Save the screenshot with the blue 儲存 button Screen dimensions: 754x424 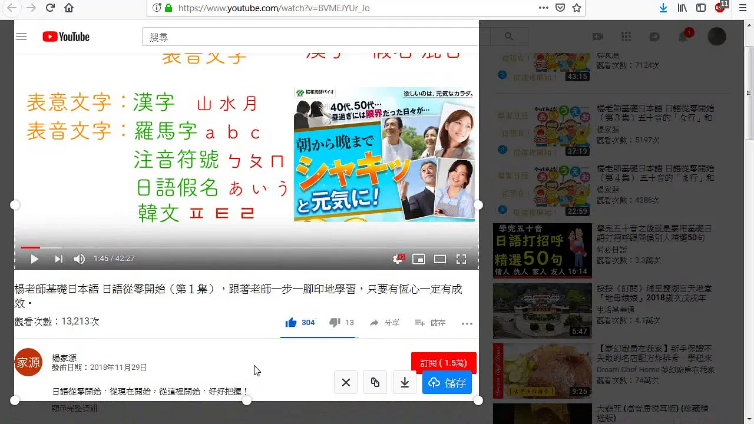(447, 383)
